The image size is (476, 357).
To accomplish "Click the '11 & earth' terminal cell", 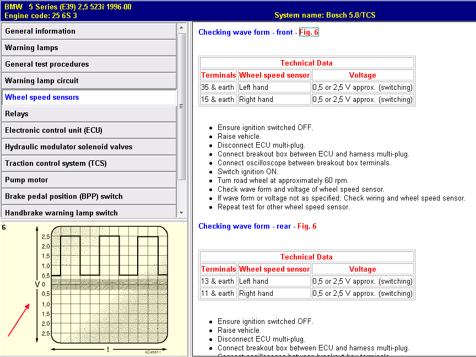I will click(218, 294).
